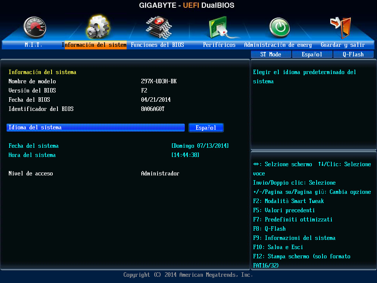
Task: Open the Periféricos tab
Action: (219, 45)
